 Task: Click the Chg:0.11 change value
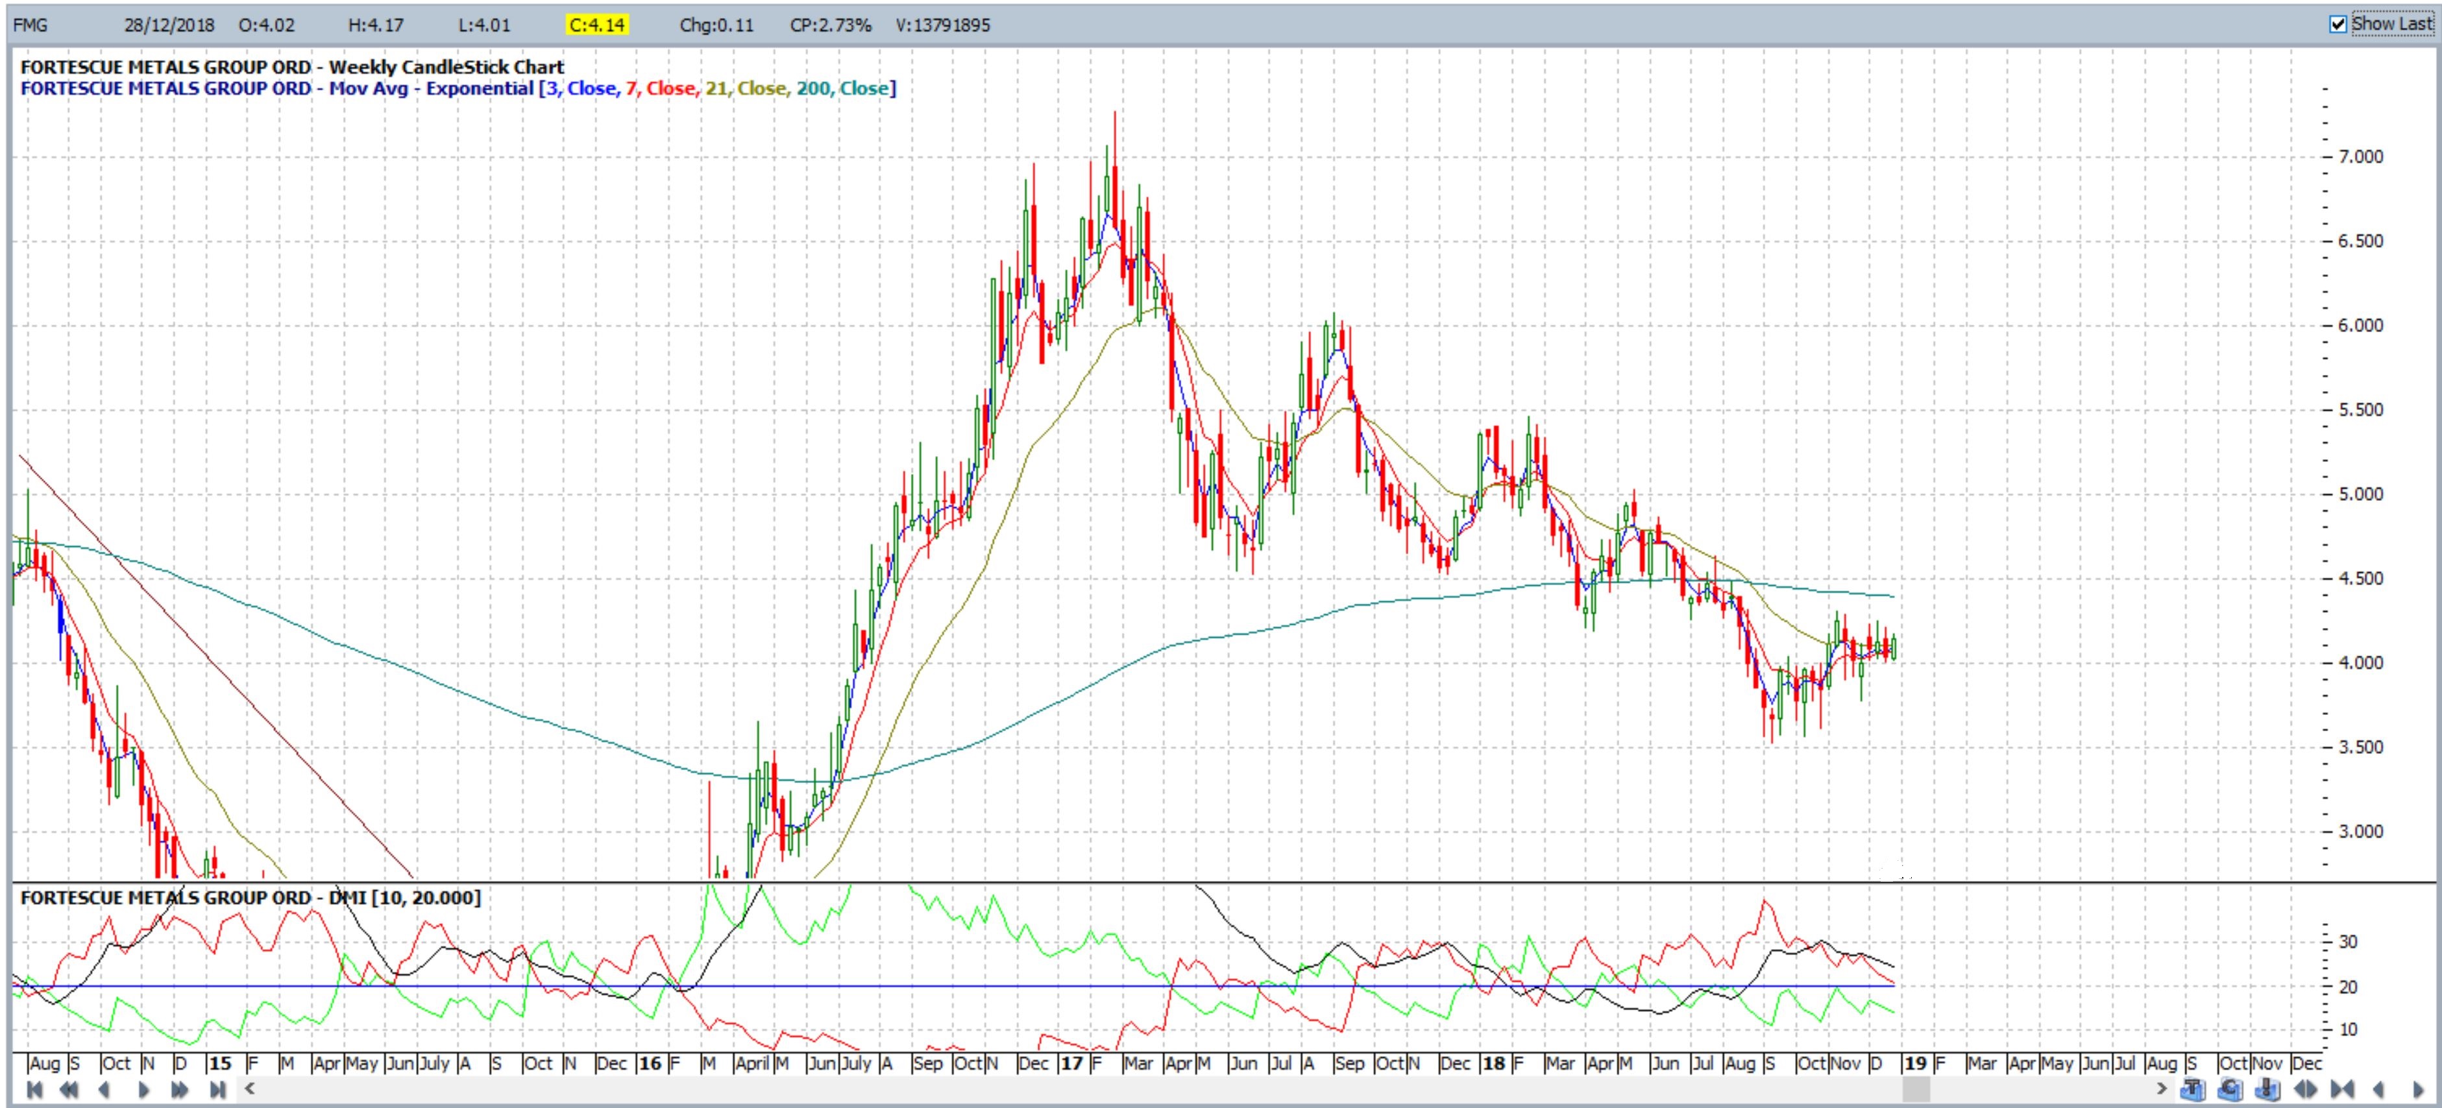pos(716,25)
